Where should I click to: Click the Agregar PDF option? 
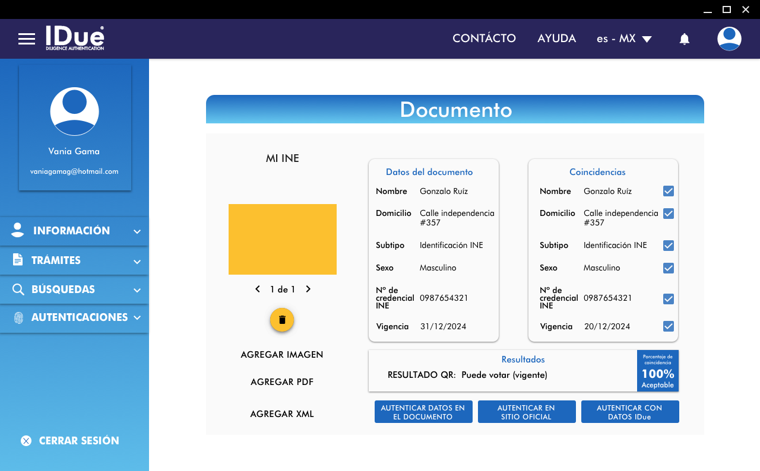[x=282, y=382]
